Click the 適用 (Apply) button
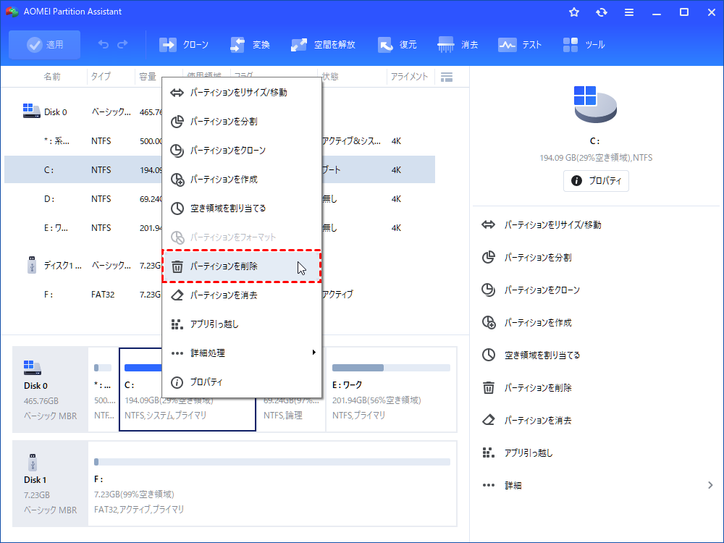The width and height of the screenshot is (724, 543). pos(44,45)
